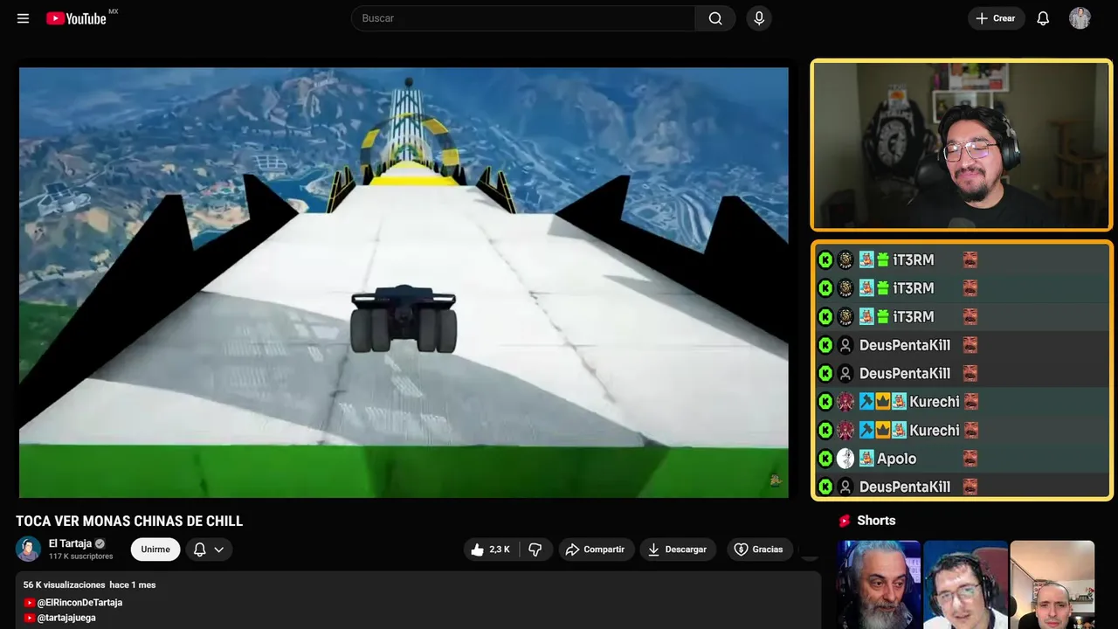Share the video via Compartir
1118x629 pixels.
coord(597,550)
